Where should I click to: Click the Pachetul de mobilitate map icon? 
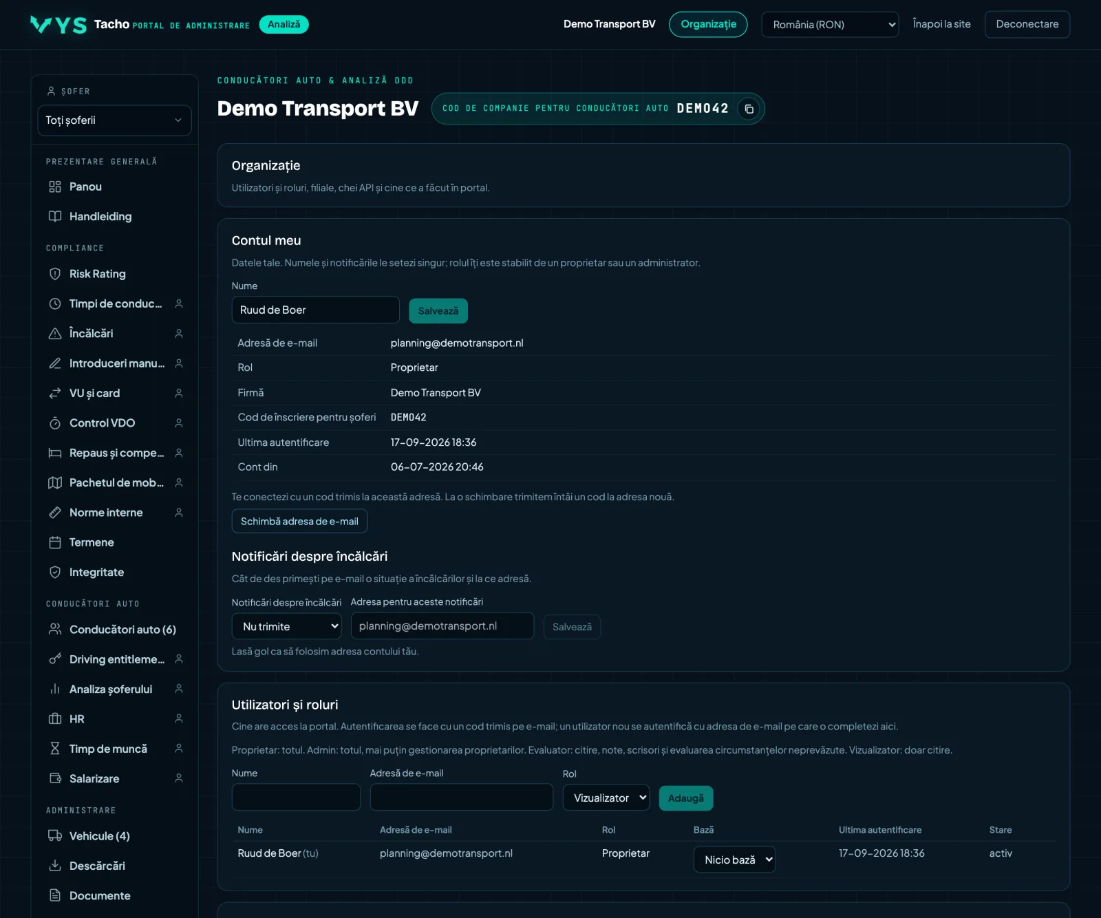click(55, 482)
